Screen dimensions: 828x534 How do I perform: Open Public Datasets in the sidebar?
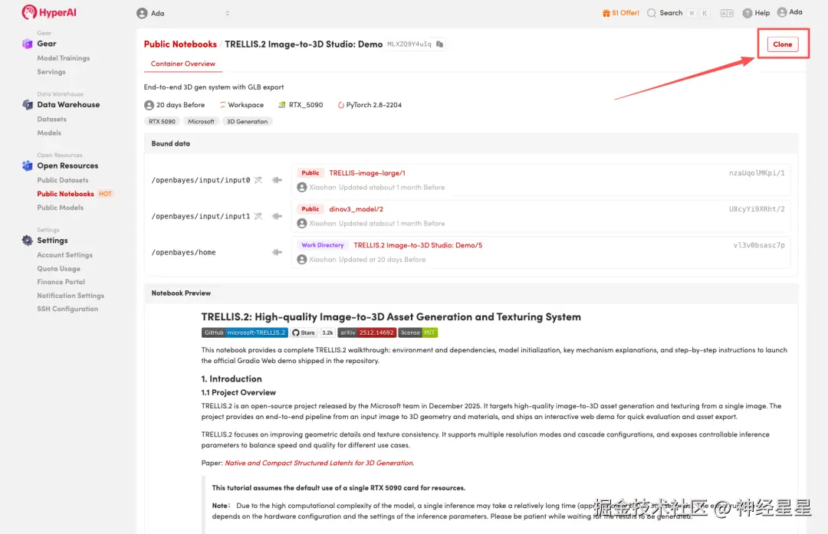(63, 181)
